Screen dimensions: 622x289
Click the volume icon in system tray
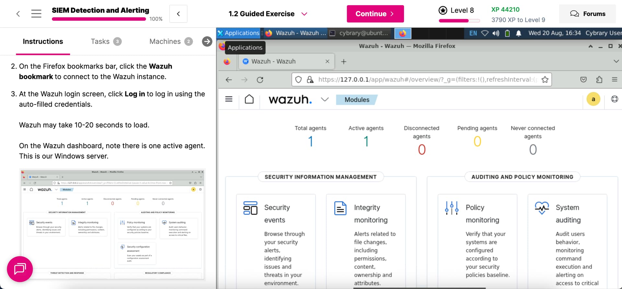[x=496, y=33]
